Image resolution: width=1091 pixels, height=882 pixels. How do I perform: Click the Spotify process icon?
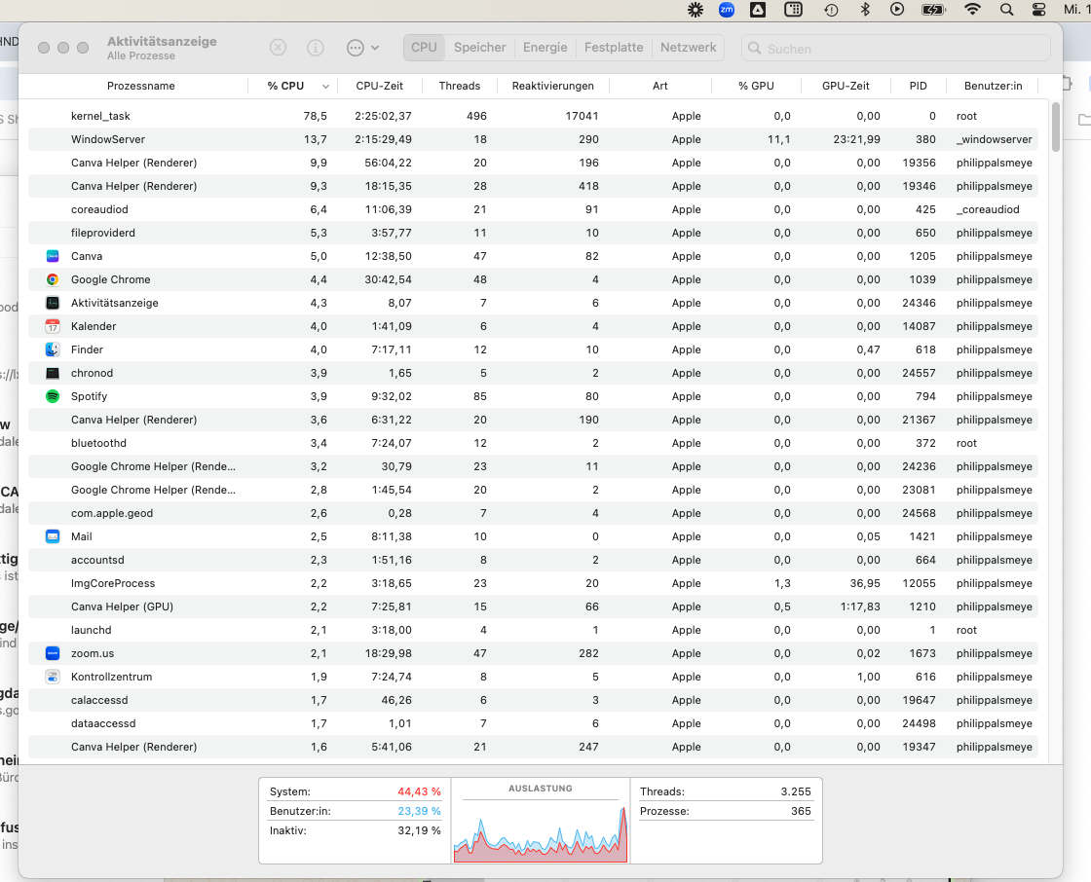(x=53, y=396)
